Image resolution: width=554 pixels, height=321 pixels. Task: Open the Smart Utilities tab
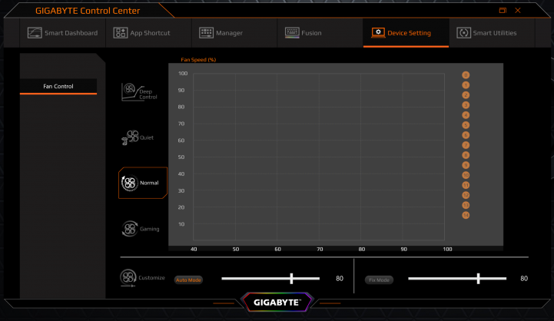(493, 33)
